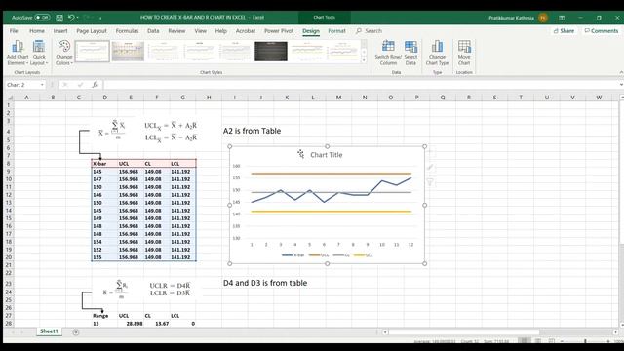This screenshot has height=351, width=624.
Task: Click the zoom slider in status bar
Action: 585,341
